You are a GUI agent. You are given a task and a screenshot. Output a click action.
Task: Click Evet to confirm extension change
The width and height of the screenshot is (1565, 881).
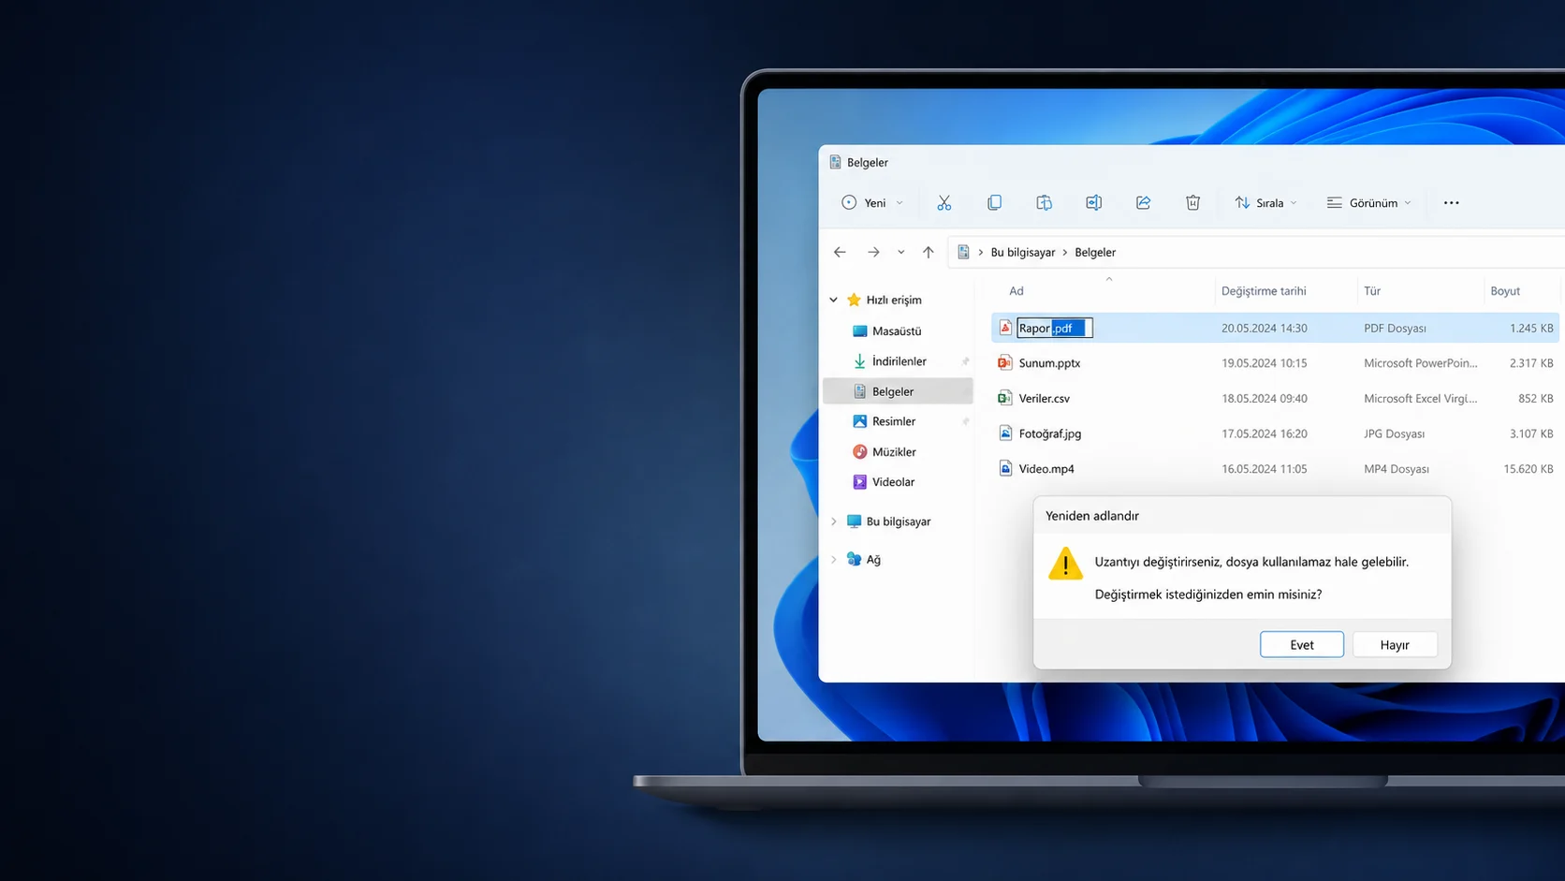tap(1301, 644)
